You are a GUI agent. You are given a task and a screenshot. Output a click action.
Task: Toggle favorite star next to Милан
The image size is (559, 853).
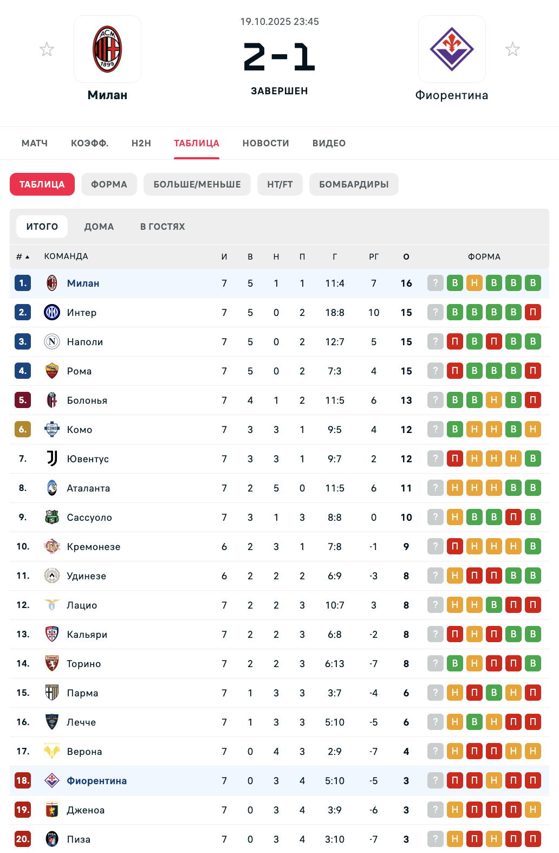tap(47, 50)
